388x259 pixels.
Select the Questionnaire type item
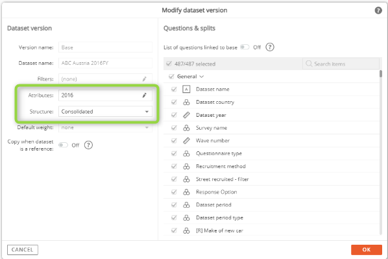(x=219, y=154)
